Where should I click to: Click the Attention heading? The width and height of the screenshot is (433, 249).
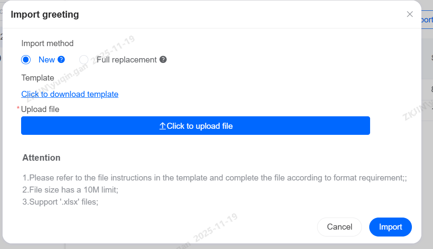tap(41, 158)
